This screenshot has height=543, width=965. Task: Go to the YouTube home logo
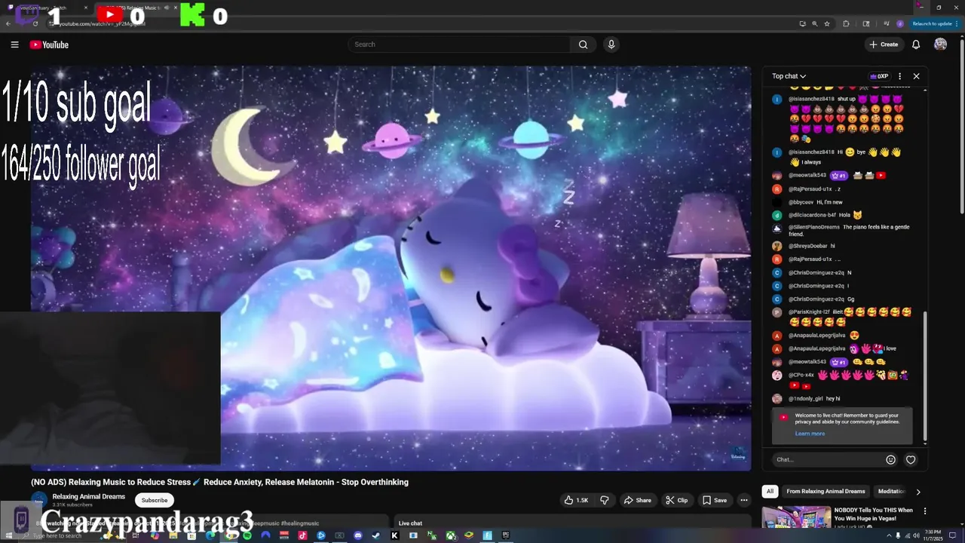tap(49, 44)
